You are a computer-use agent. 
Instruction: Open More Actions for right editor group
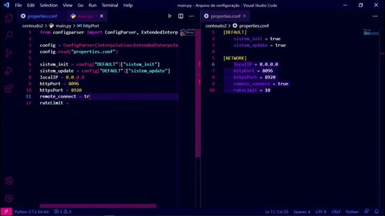coord(375,16)
